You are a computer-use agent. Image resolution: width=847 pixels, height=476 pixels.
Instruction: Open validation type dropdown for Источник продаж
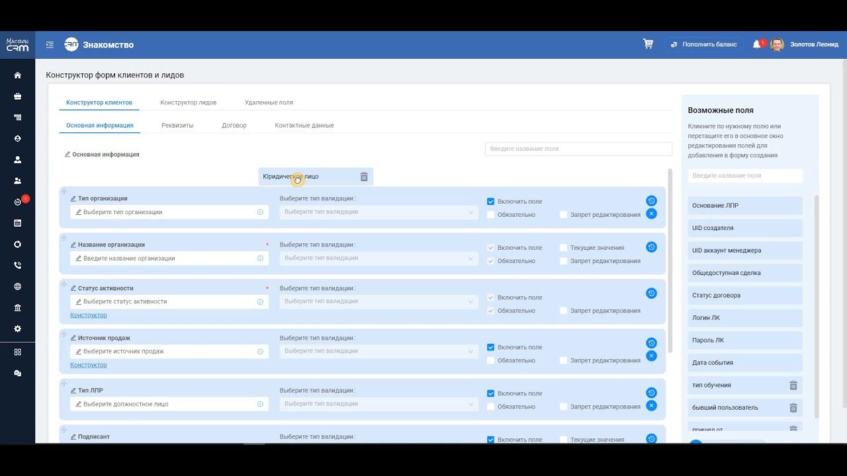379,351
